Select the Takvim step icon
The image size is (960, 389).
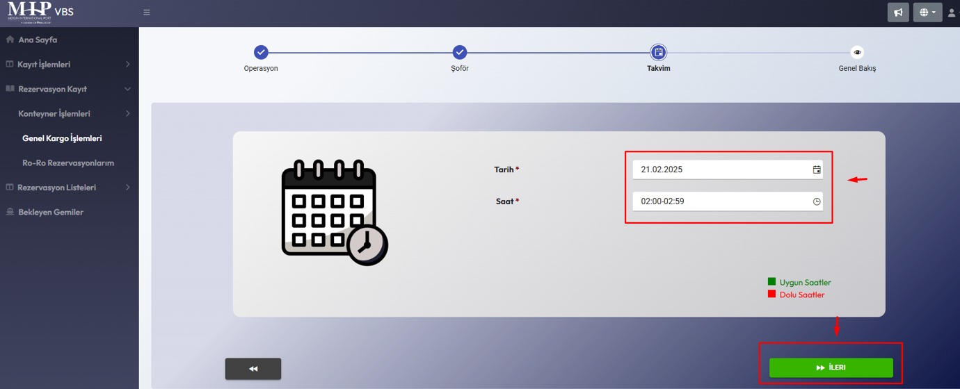click(x=658, y=52)
